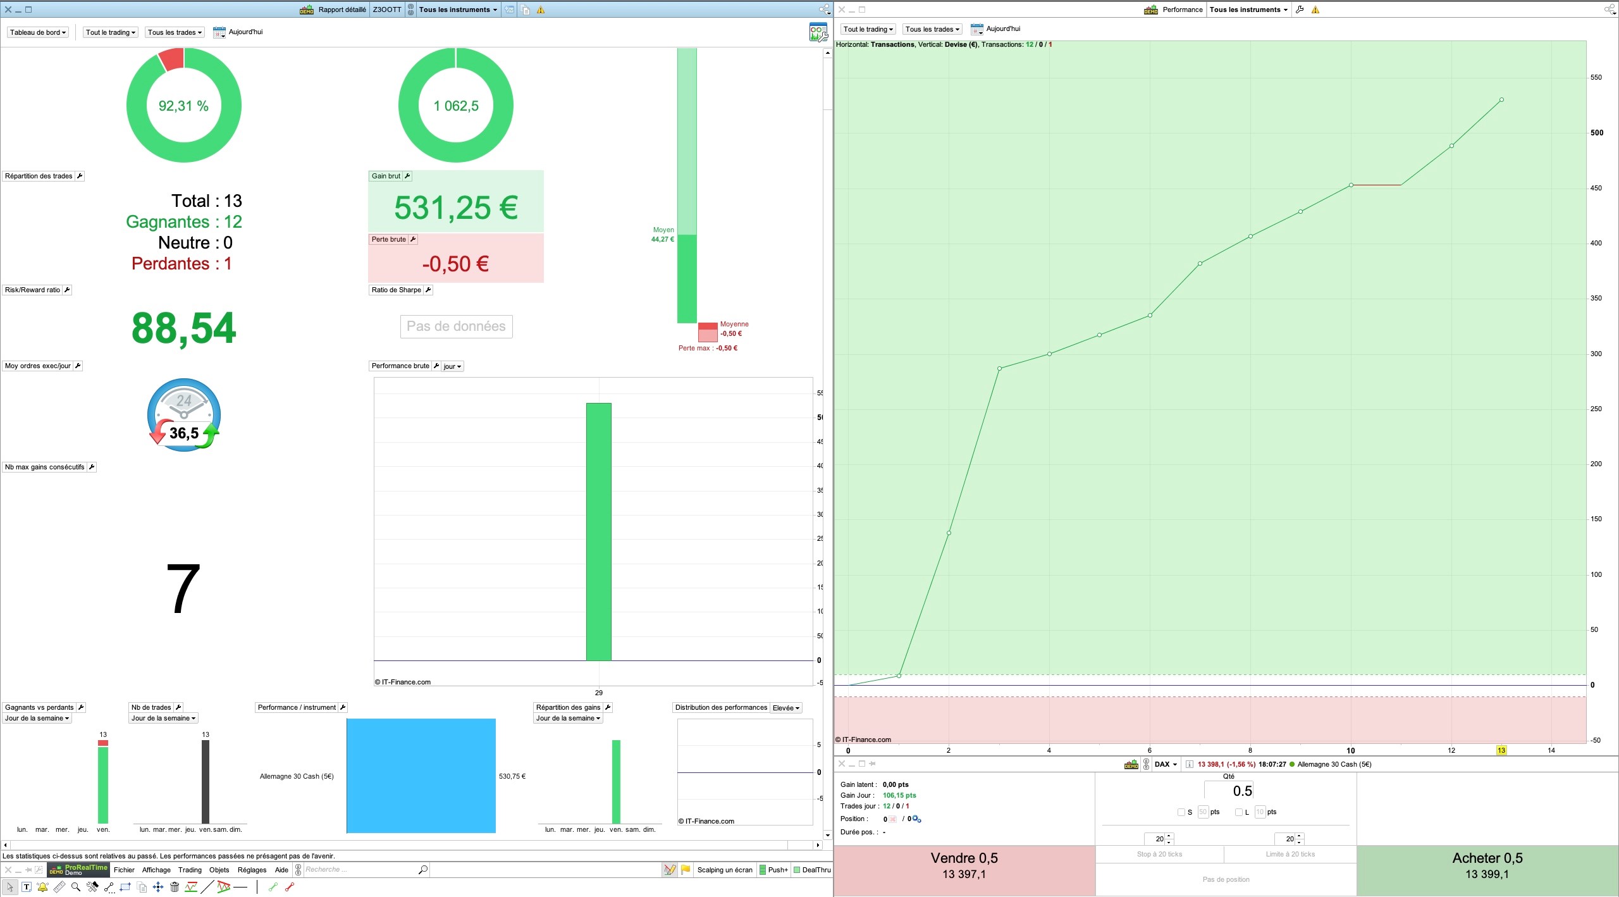This screenshot has height=897, width=1619.
Task: Click the wrench beside Gain brut
Action: (x=407, y=176)
